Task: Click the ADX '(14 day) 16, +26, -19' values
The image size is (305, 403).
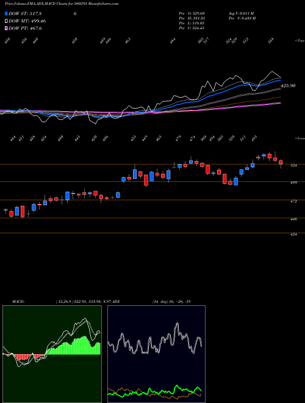Action: (x=171, y=302)
